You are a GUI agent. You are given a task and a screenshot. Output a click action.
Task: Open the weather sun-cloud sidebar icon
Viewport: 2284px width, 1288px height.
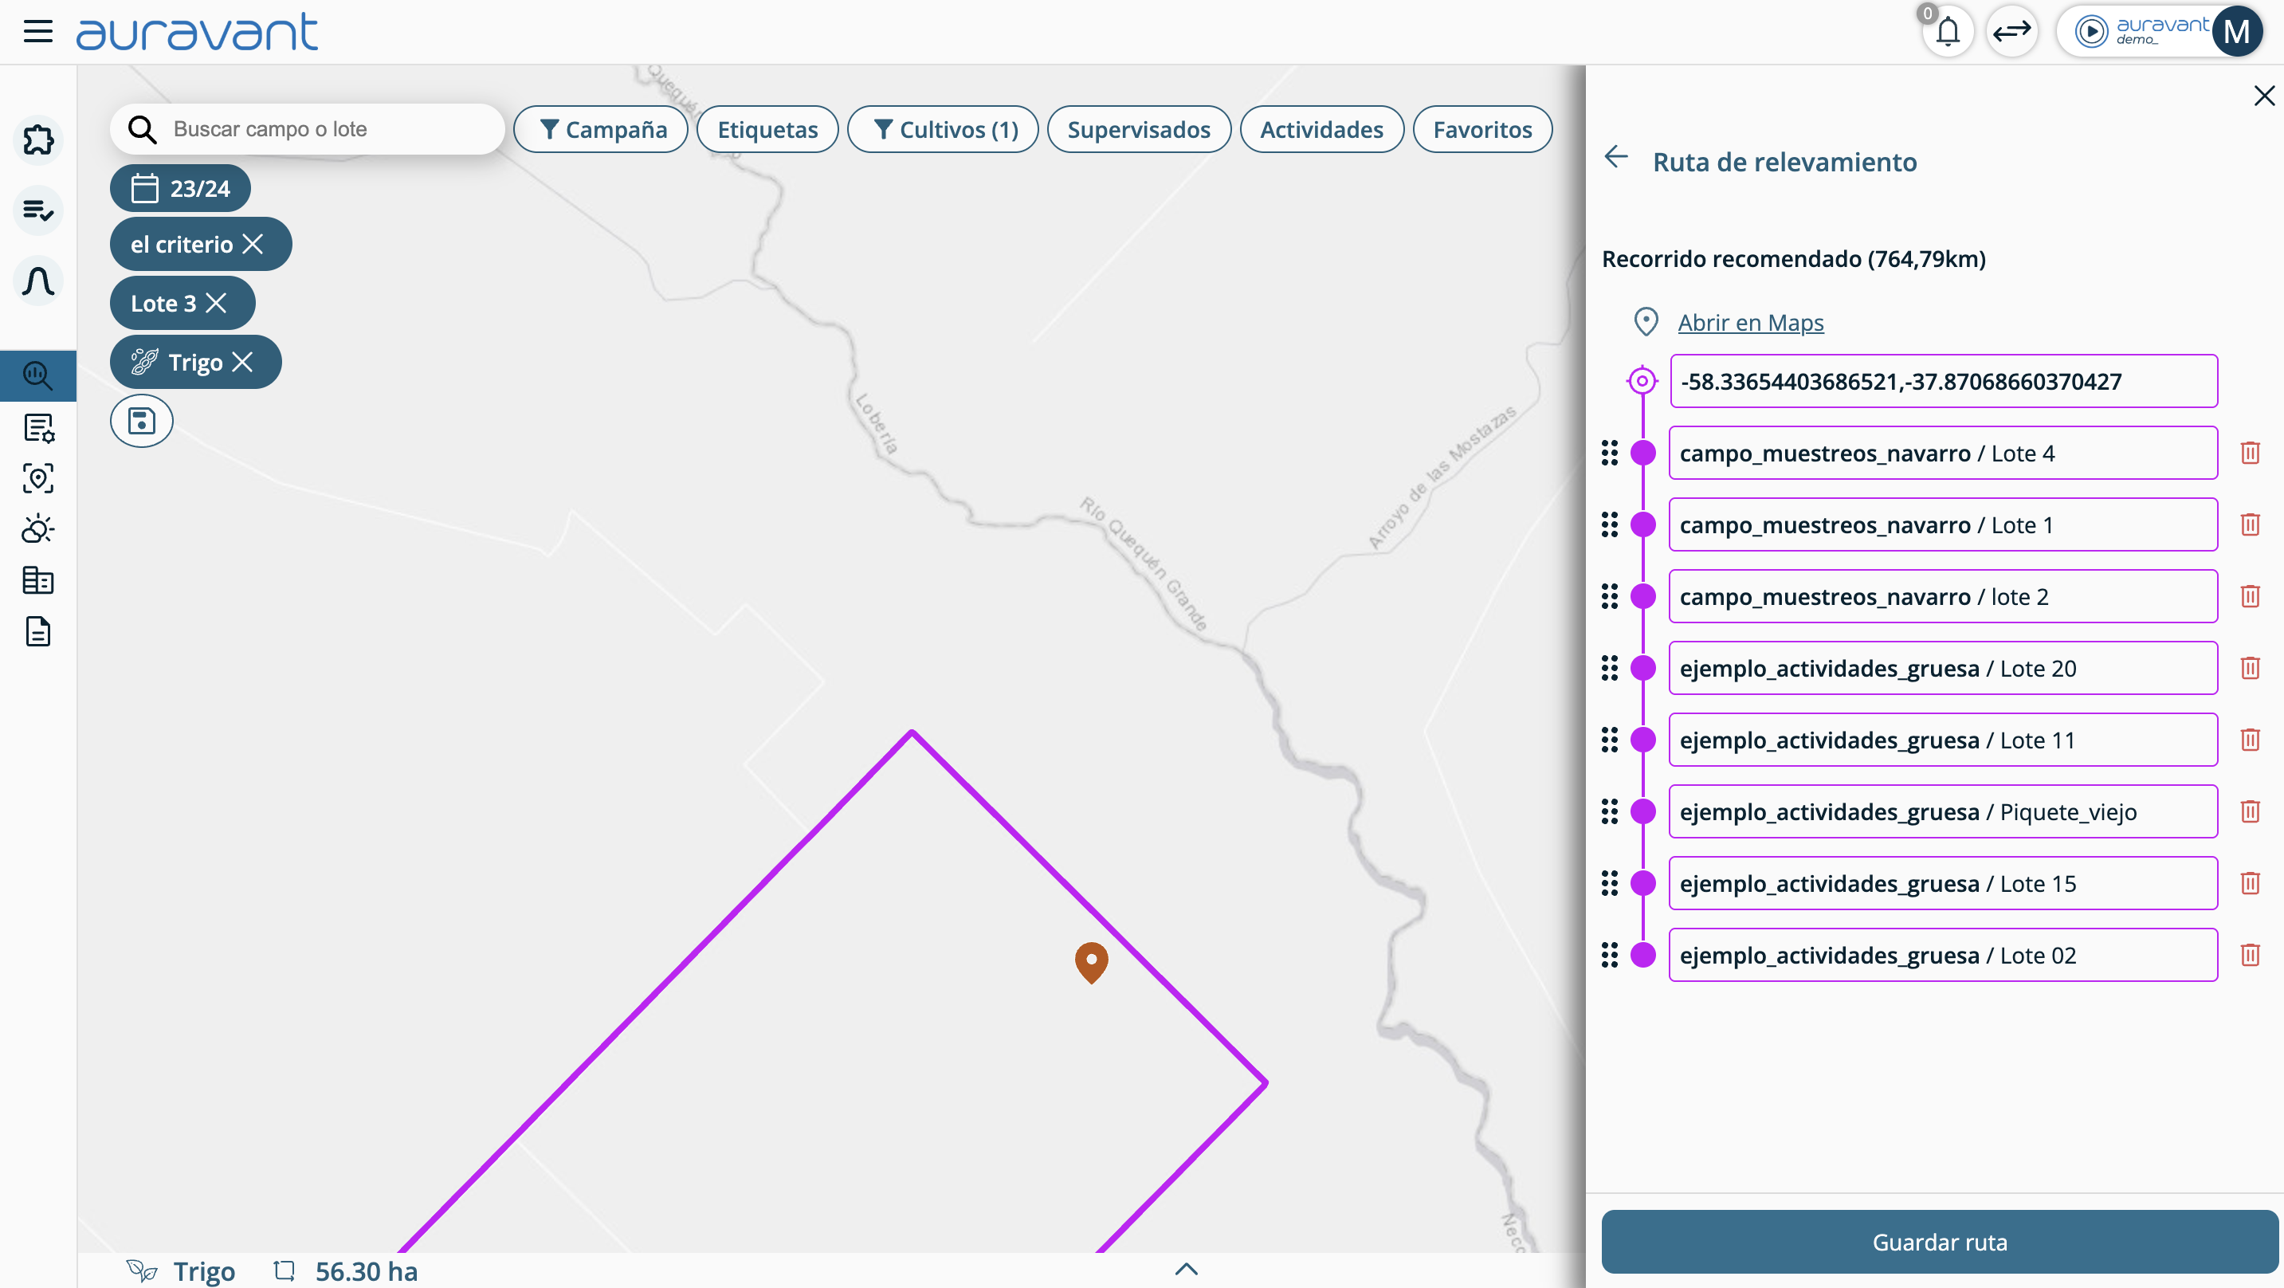tap(38, 529)
